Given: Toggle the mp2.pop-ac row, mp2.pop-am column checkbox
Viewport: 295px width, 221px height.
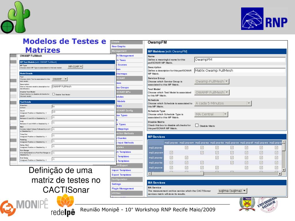Looking at the screenshot, I should tap(186, 148).
